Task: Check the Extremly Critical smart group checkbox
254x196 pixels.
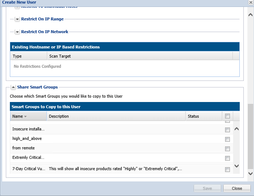Action: coord(227,158)
